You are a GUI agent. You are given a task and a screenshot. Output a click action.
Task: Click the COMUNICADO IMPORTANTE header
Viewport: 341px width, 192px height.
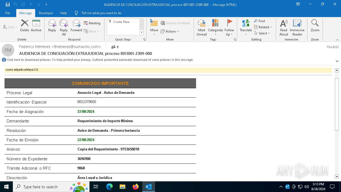[x=100, y=83]
